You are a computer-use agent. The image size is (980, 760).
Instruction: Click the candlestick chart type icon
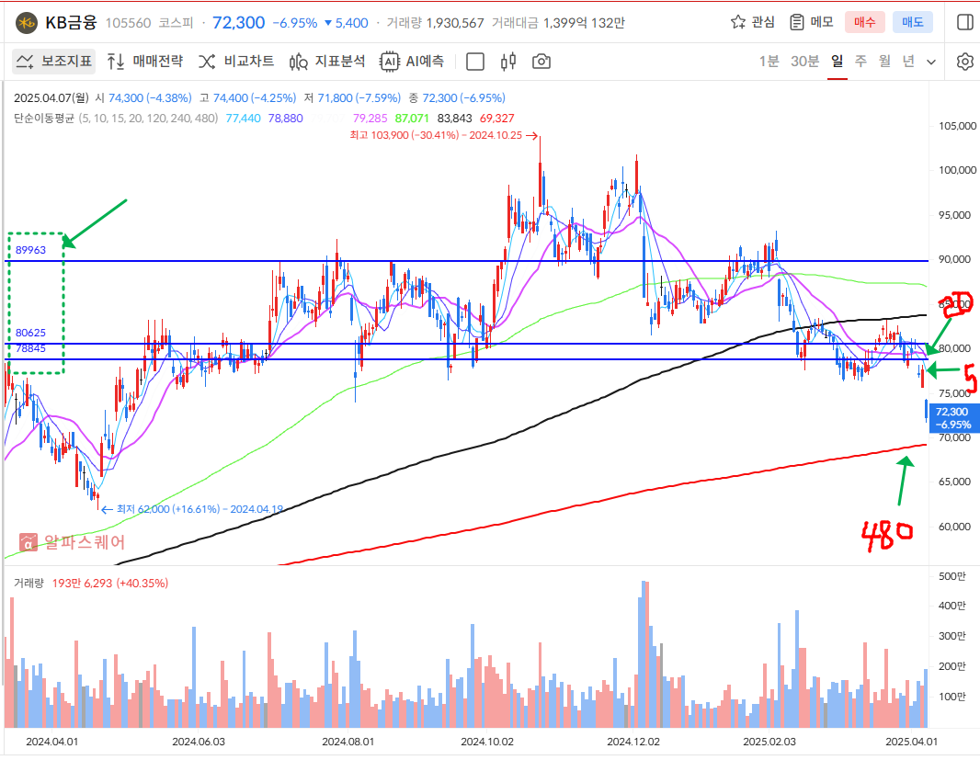pyautogui.click(x=508, y=62)
